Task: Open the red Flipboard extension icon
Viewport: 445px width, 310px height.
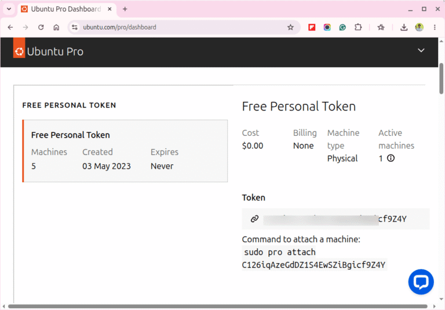Action: tap(312, 27)
